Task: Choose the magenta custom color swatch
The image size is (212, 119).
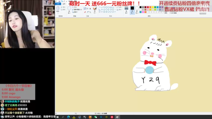Action: point(143,12)
